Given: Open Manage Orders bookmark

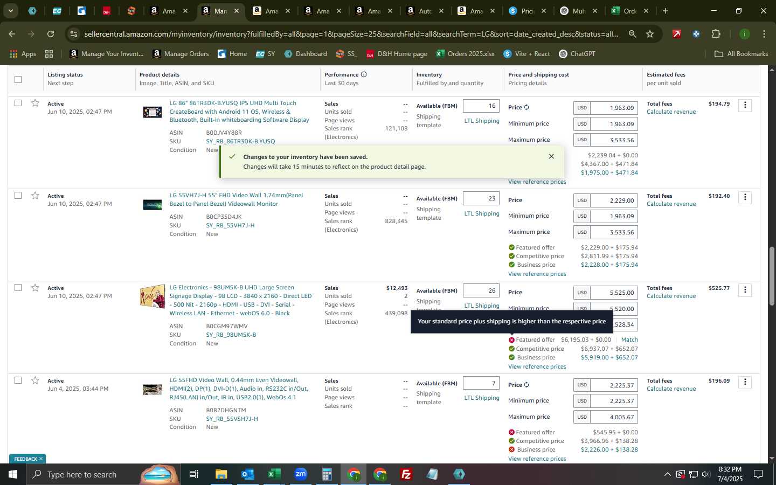Looking at the screenshot, I should coord(181,54).
